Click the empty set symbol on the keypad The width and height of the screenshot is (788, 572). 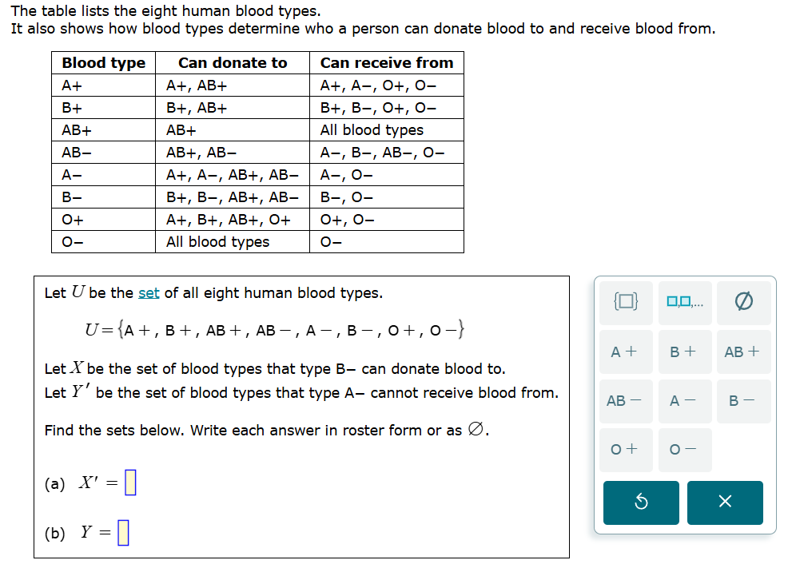[x=743, y=302]
